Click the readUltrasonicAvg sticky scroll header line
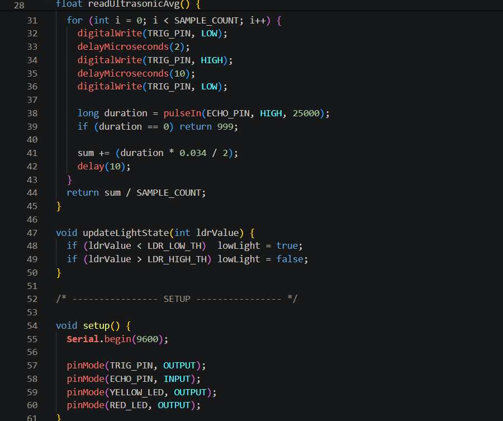 pyautogui.click(x=128, y=4)
